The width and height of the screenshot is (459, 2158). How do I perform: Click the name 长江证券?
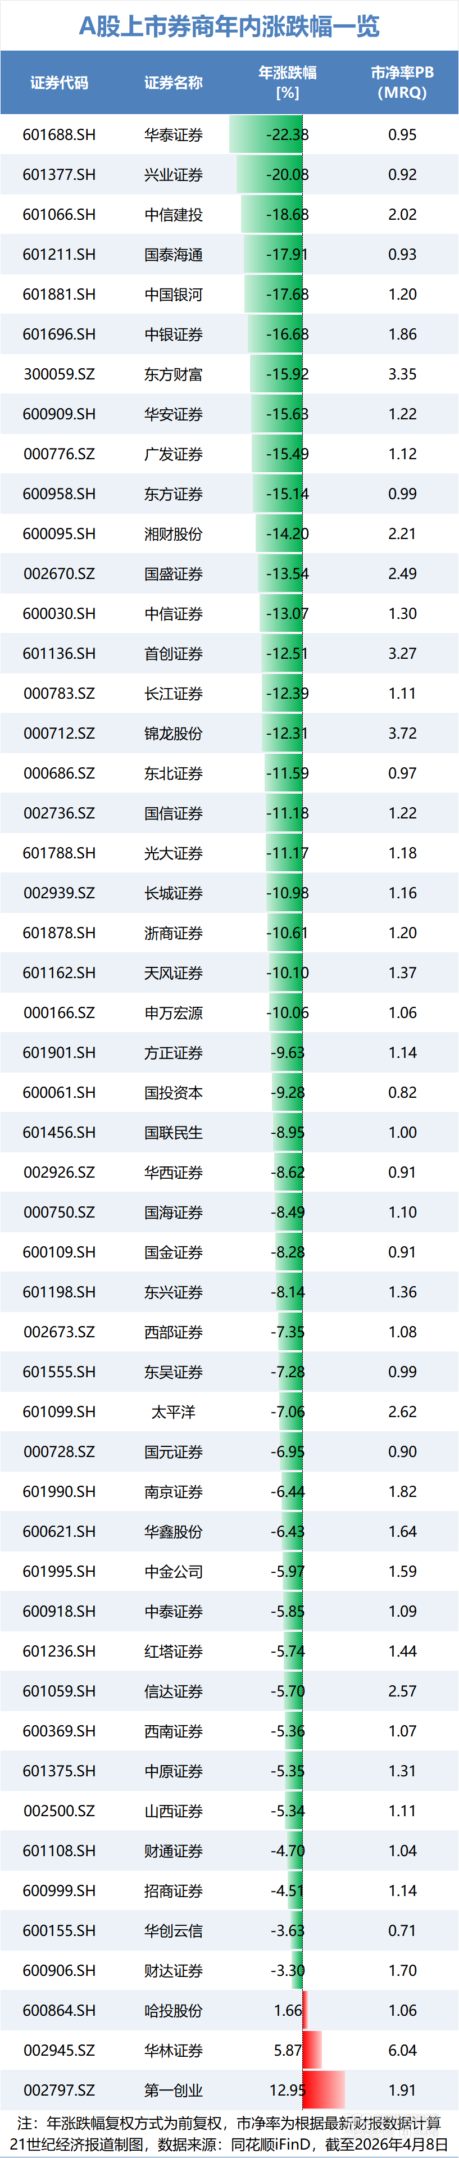click(174, 694)
